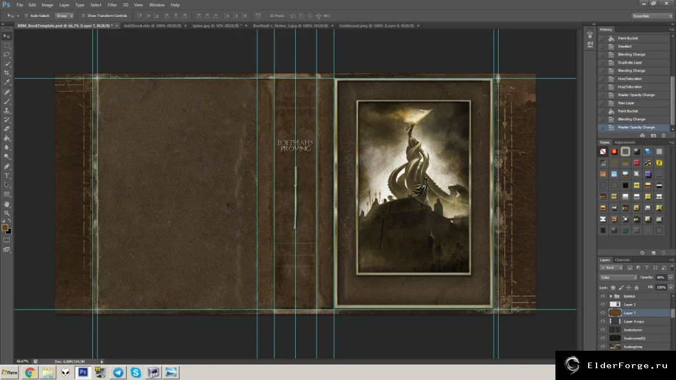Select the Pen tool

[7, 167]
